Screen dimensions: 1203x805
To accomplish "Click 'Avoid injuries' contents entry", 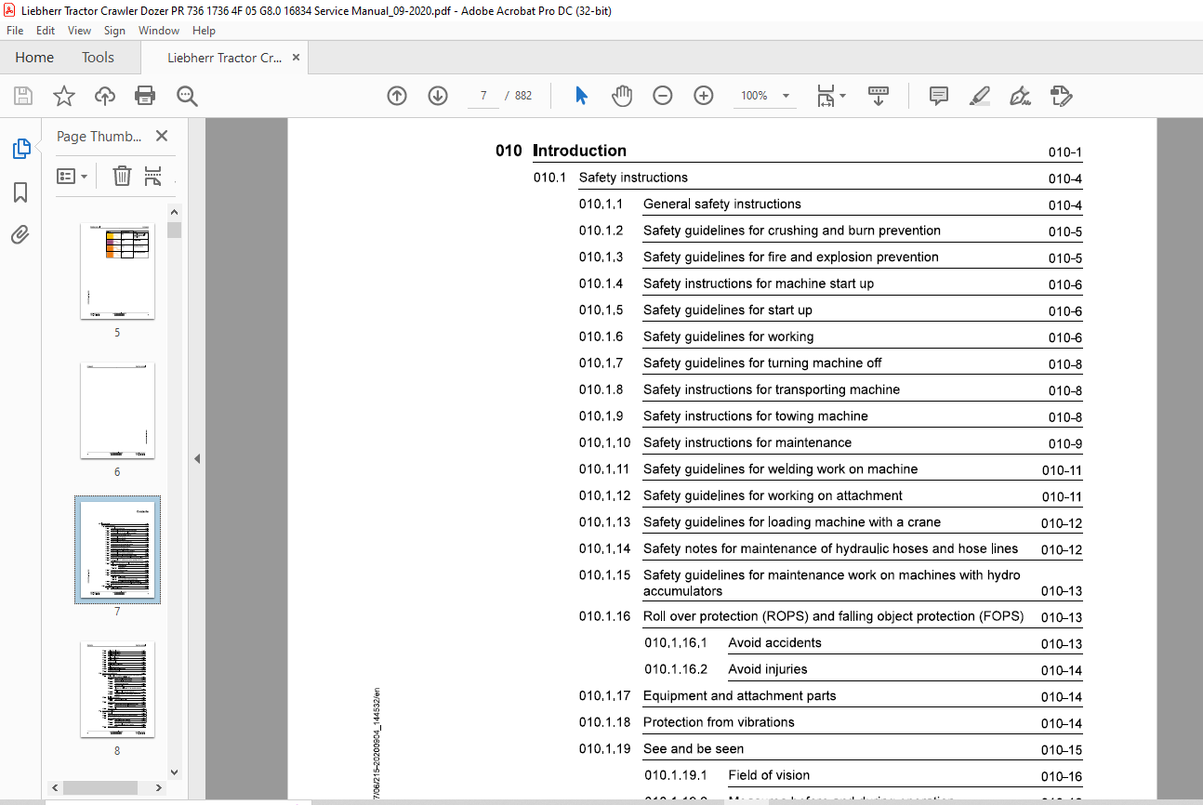I will (767, 669).
